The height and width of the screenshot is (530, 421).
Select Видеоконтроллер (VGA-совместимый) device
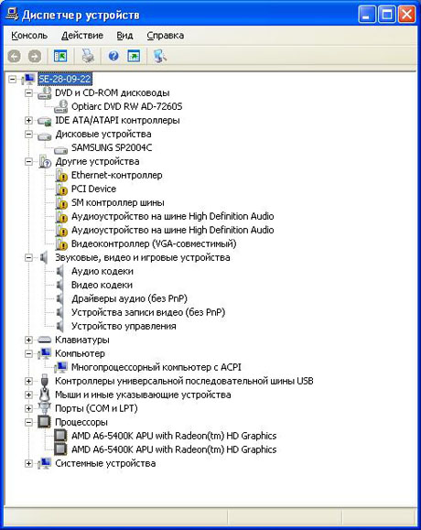click(154, 243)
